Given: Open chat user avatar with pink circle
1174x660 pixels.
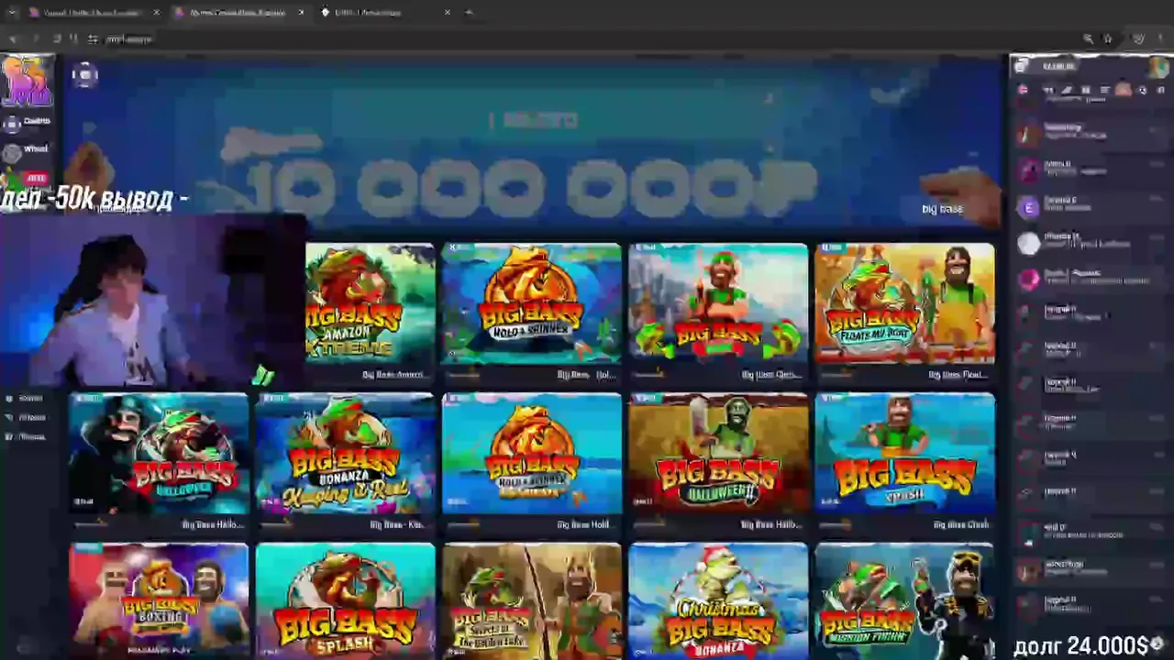Looking at the screenshot, I should point(1028,279).
